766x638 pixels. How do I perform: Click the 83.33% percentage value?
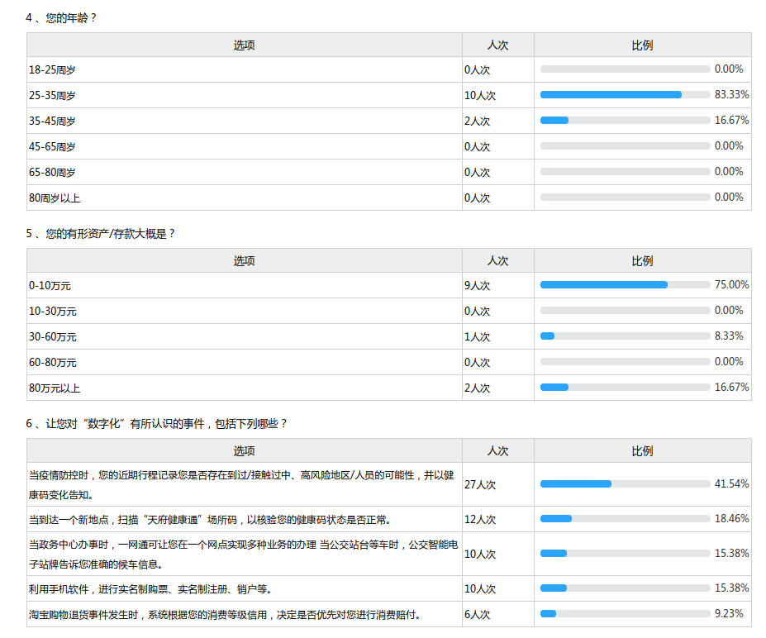point(731,95)
